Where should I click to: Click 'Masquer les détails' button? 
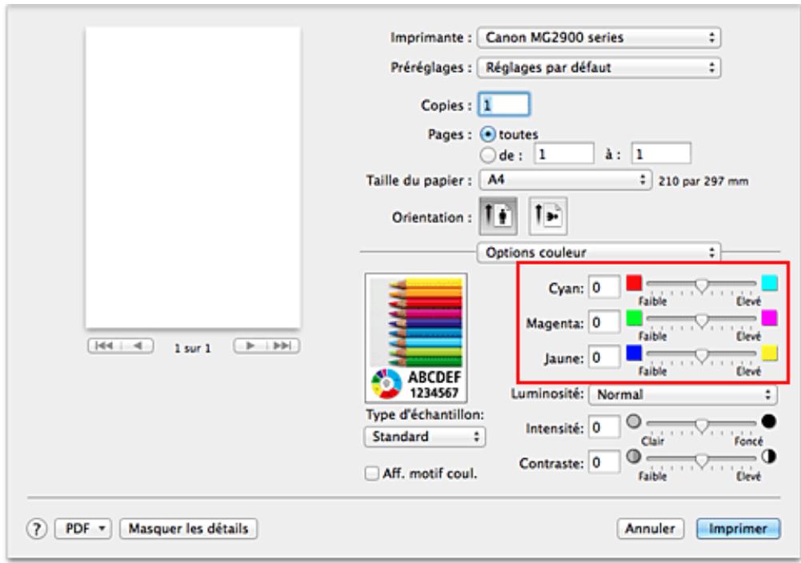click(x=189, y=529)
